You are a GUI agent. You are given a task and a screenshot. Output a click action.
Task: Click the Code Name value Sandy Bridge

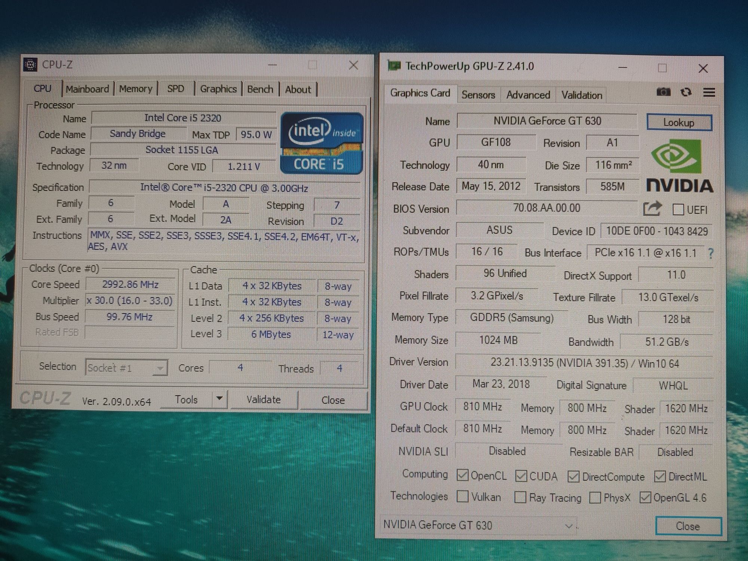pyautogui.click(x=138, y=134)
